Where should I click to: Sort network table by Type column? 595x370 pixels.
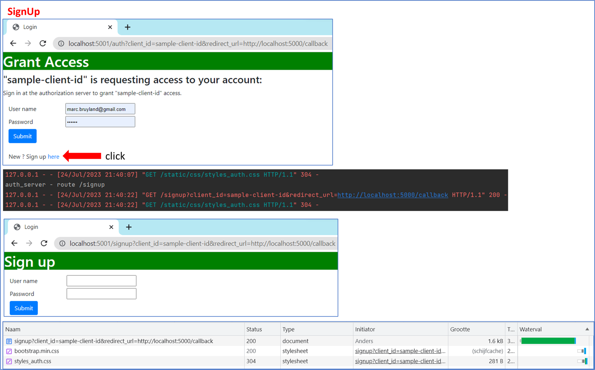[317, 329]
